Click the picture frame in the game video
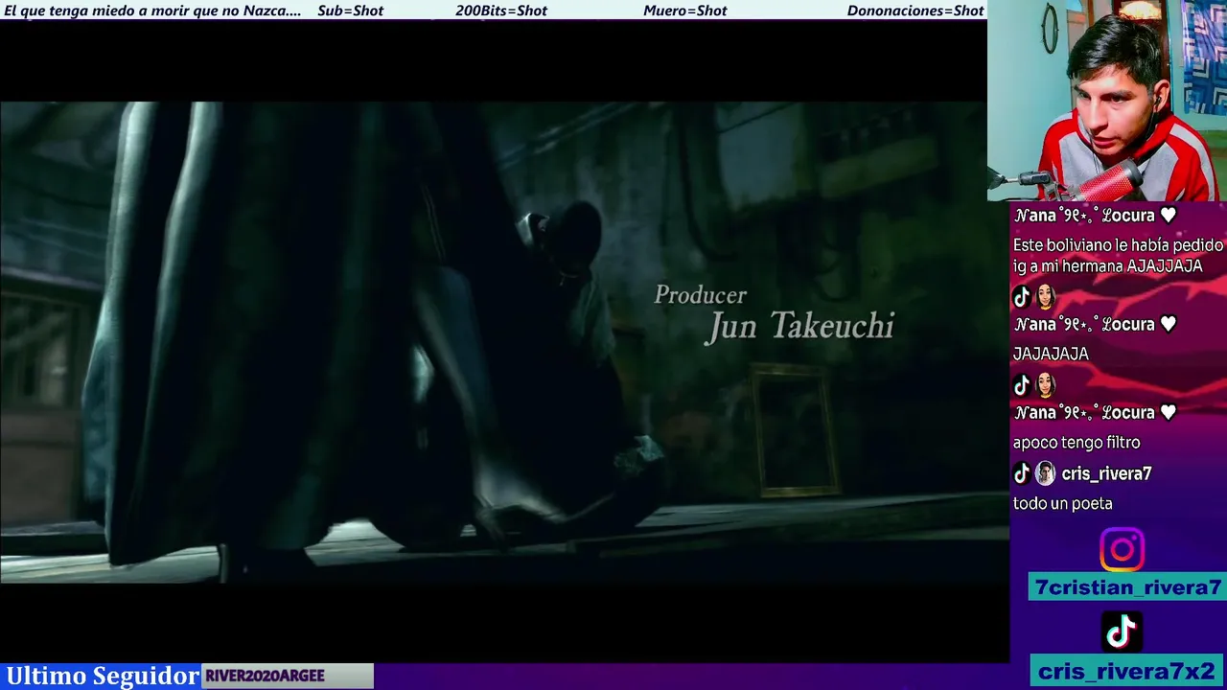The width and height of the screenshot is (1227, 690). tap(794, 430)
